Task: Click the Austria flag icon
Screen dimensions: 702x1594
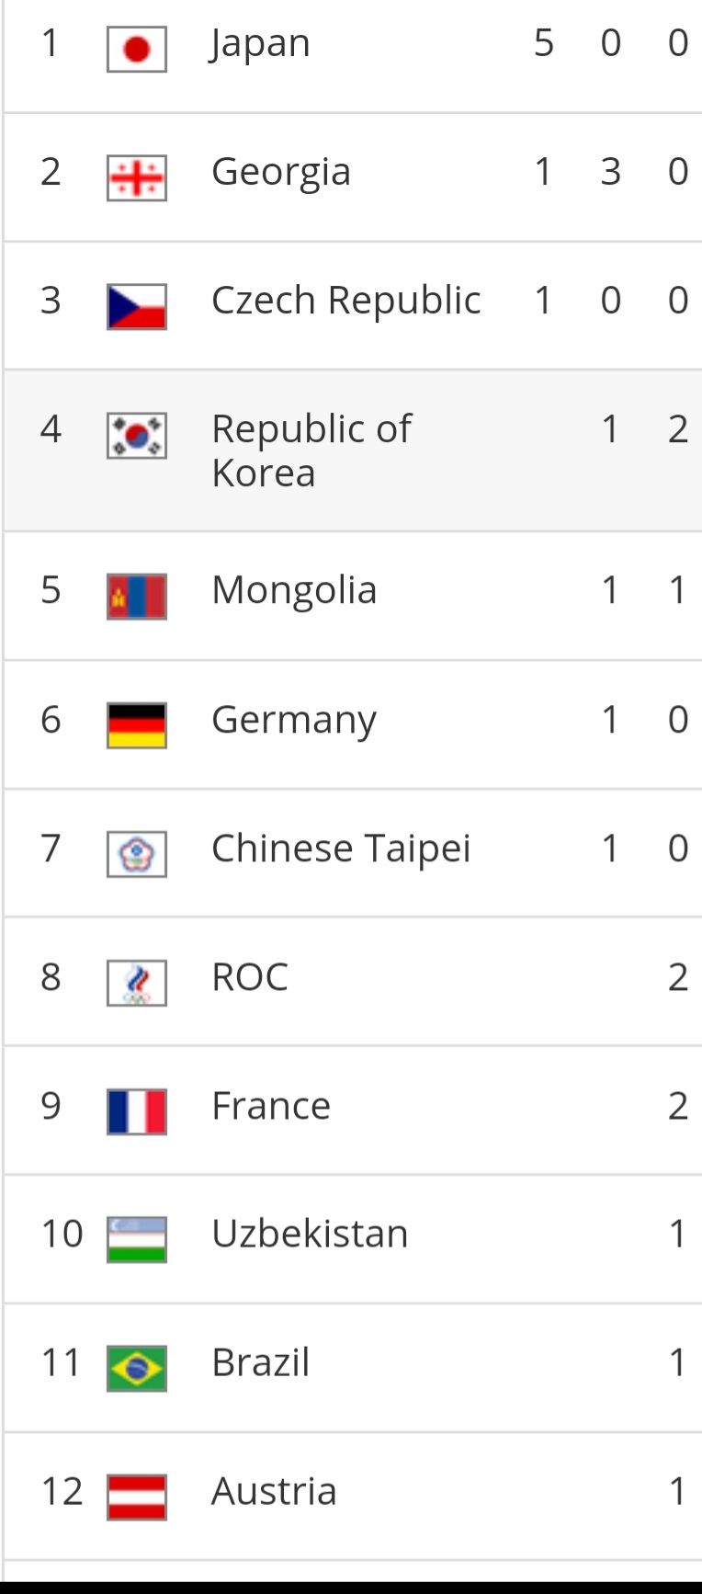Action: pos(137,1497)
